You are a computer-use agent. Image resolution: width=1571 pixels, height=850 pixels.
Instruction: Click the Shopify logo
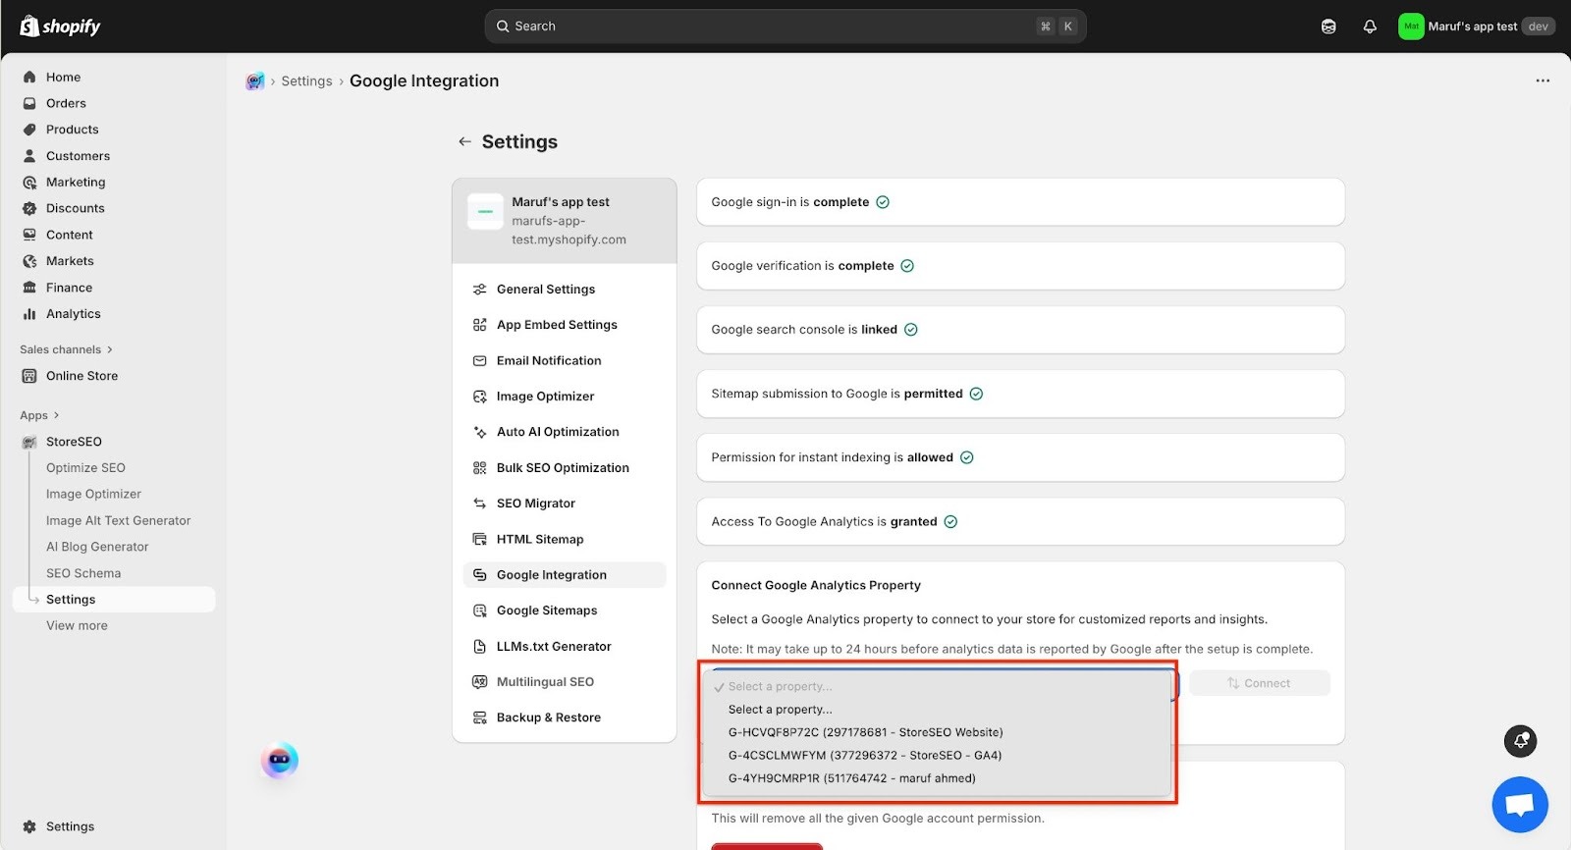coord(60,27)
